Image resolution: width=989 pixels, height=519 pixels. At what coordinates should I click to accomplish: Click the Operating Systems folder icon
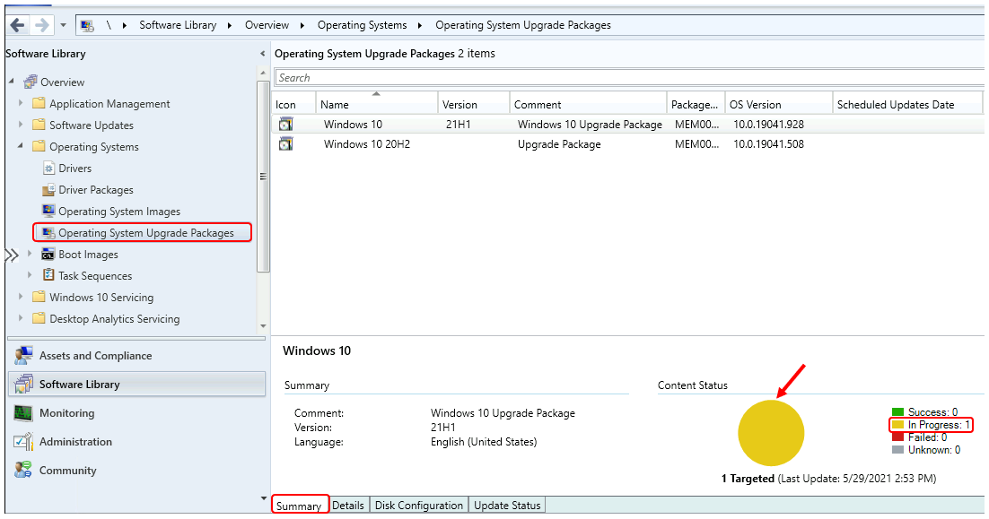(39, 146)
